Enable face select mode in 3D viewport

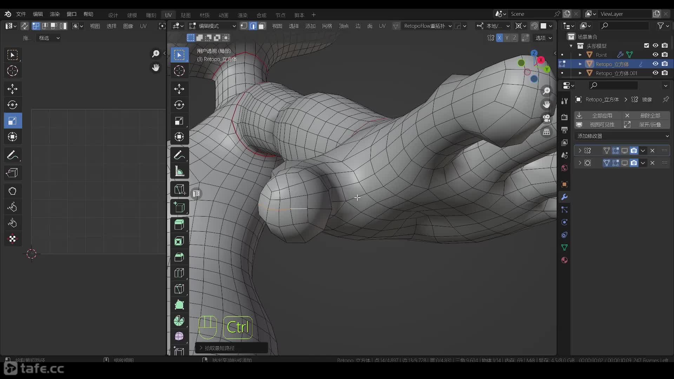click(262, 26)
